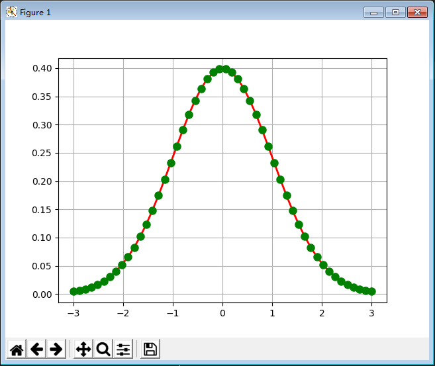Click x-axis label 1

click(x=272, y=313)
